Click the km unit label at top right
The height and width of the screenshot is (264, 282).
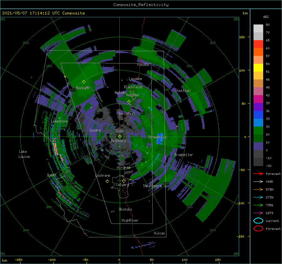[245, 13]
